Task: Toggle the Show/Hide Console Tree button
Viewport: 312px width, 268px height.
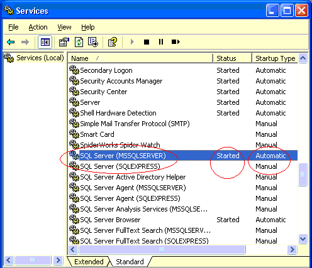Action: 45,42
